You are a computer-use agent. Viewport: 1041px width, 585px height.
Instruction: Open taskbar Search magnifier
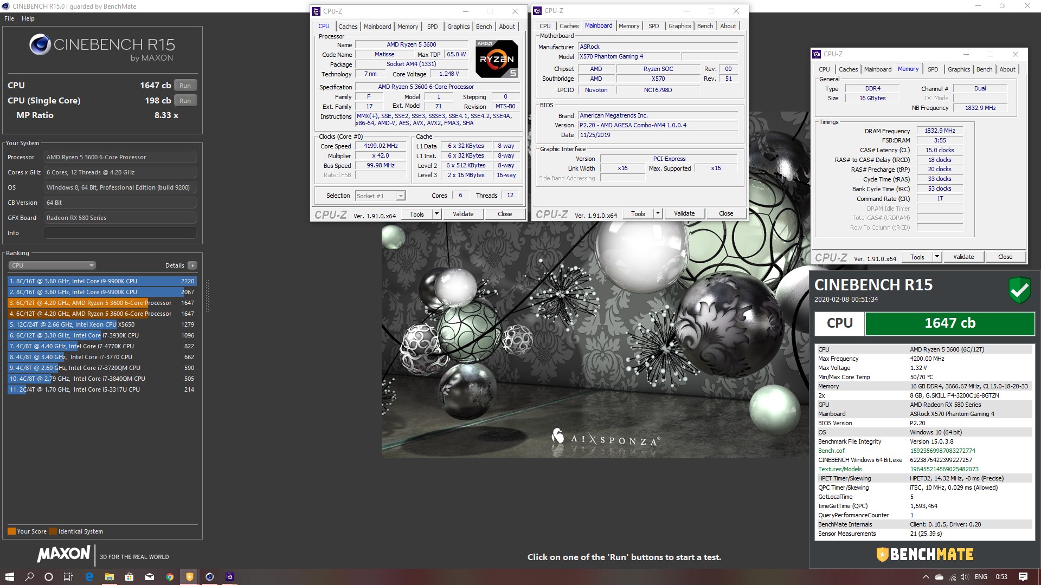coord(29,577)
